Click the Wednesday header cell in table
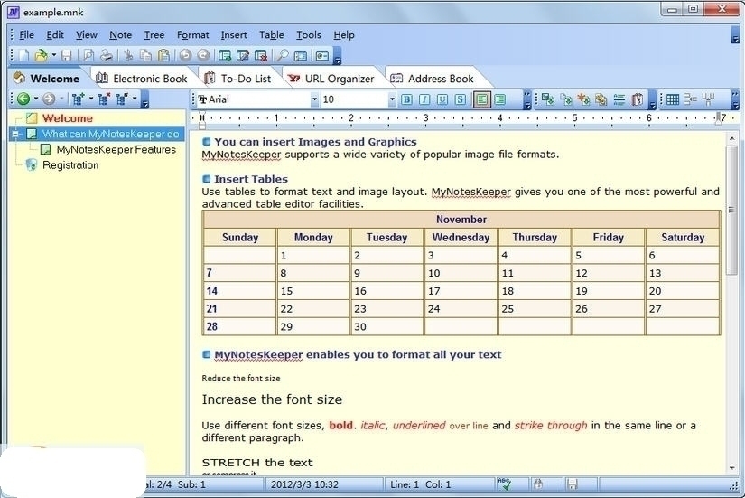The width and height of the screenshot is (745, 498). (x=461, y=237)
